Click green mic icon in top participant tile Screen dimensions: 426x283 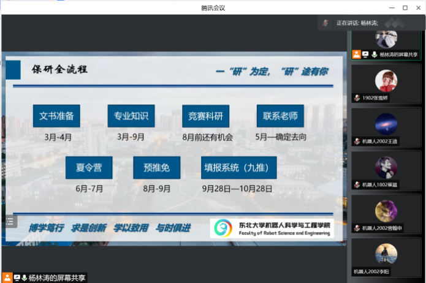tap(373, 55)
